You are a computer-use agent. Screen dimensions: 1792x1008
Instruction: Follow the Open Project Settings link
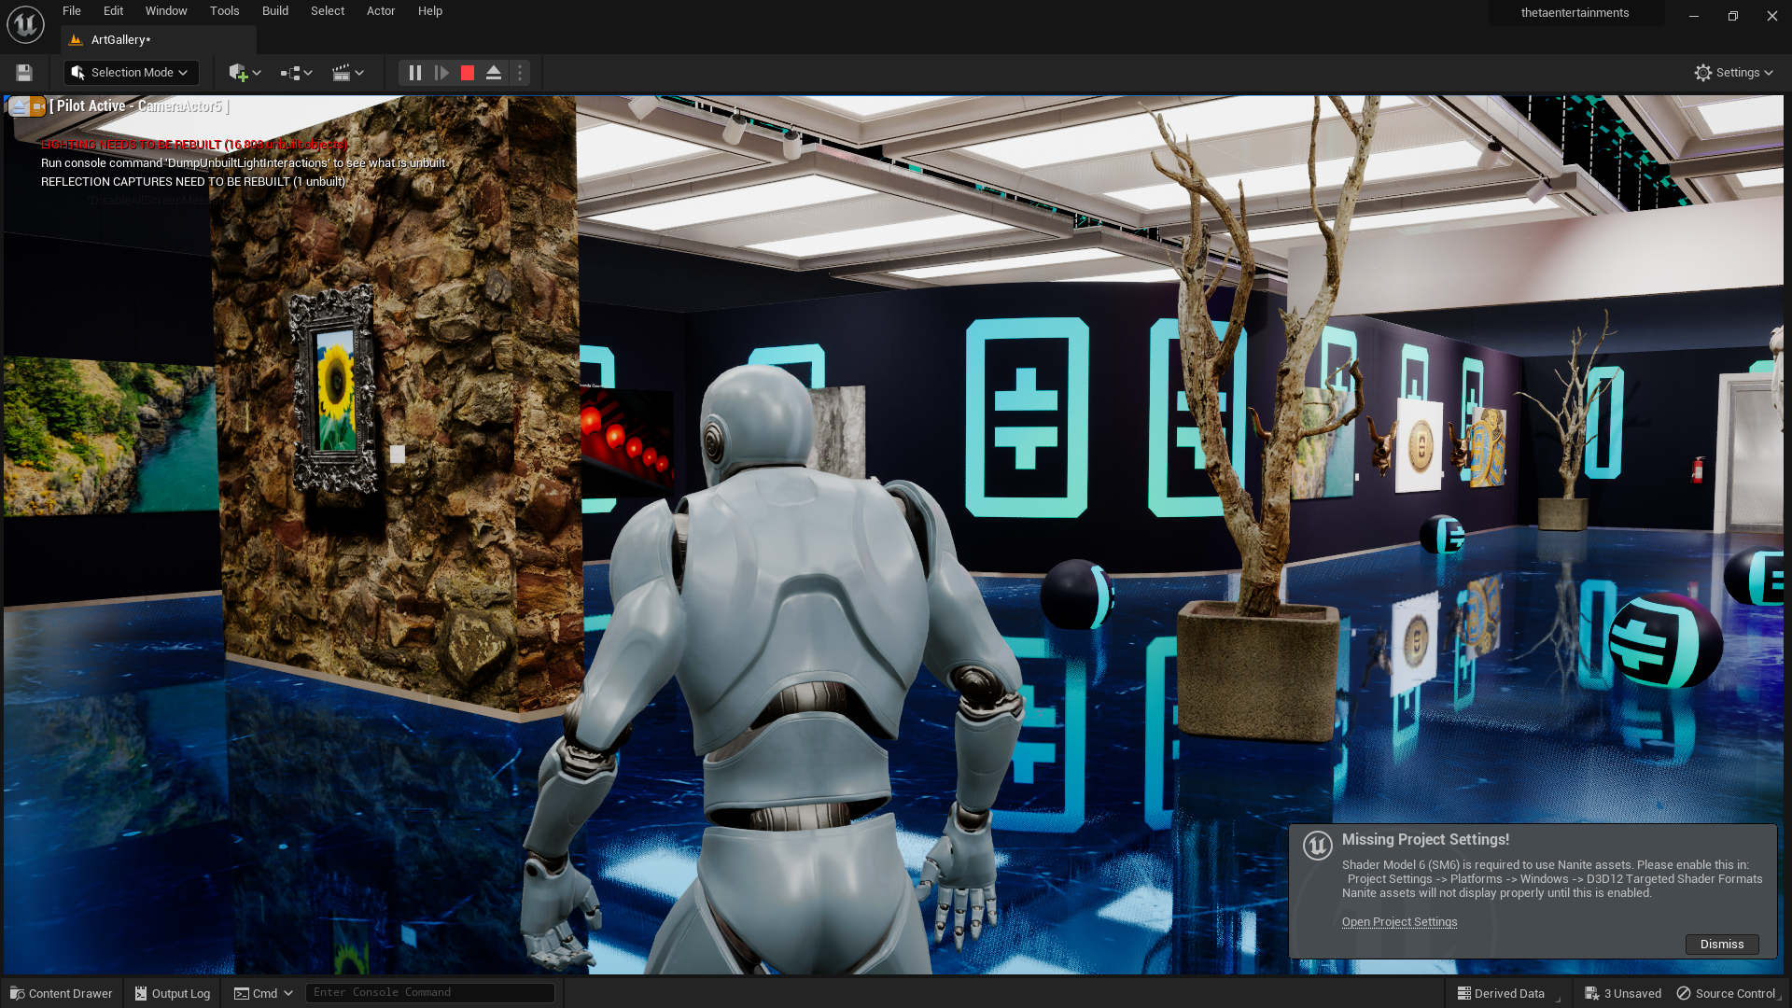(1399, 922)
